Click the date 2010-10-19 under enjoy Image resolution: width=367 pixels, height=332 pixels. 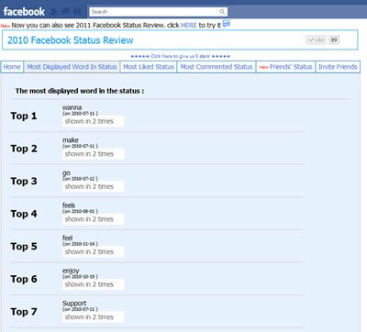tap(80, 277)
